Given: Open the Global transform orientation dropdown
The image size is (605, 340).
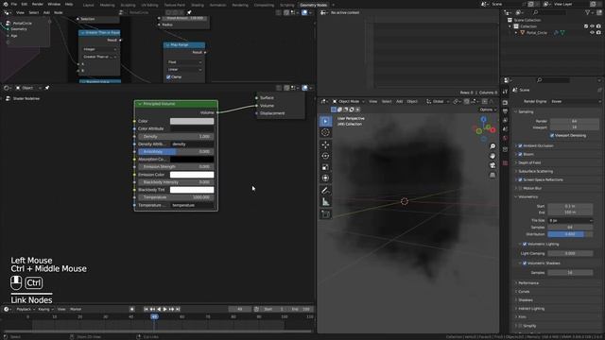Looking at the screenshot, I should pos(438,101).
